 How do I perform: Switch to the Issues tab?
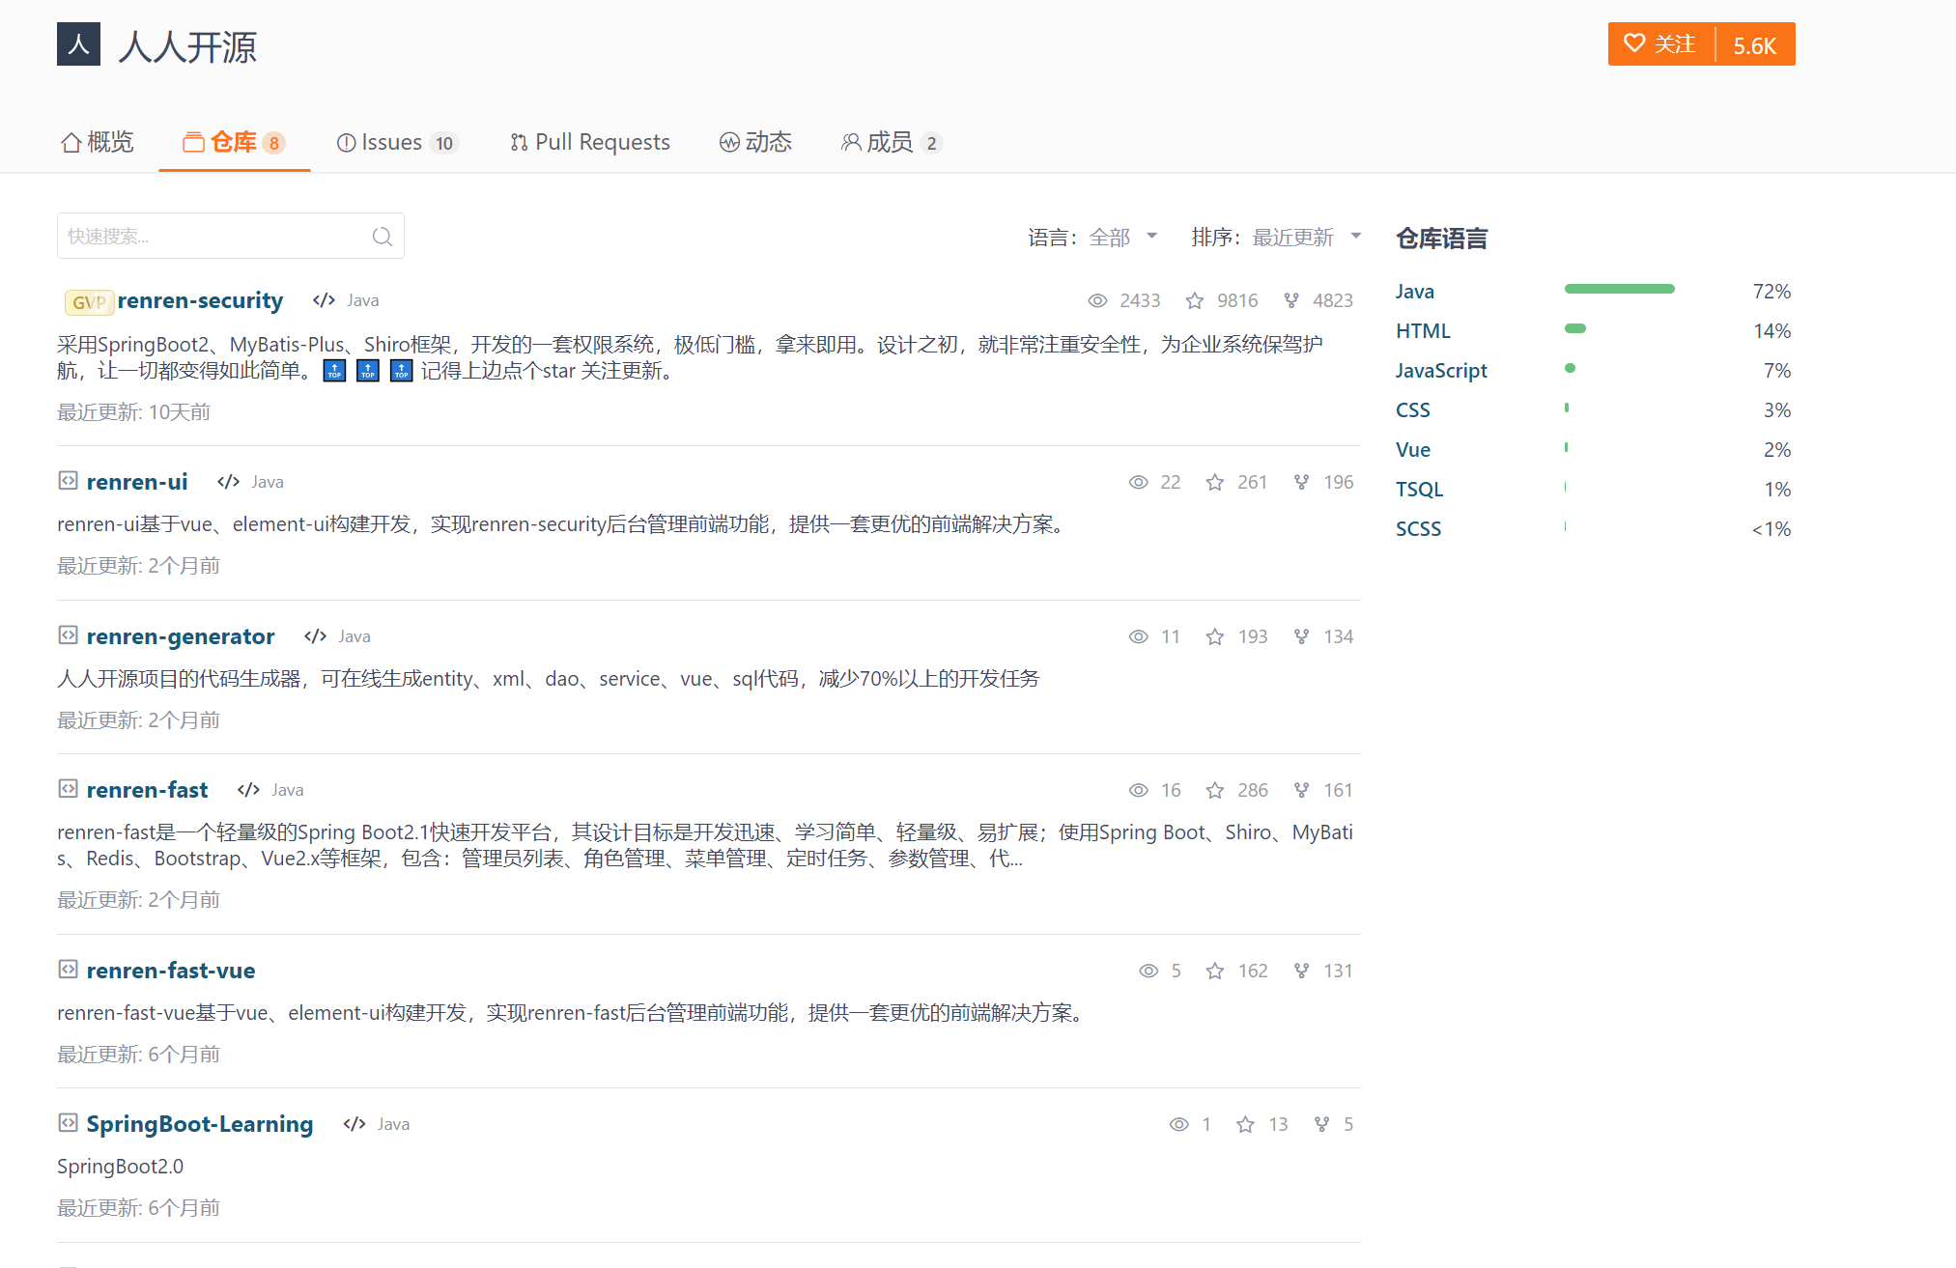392,142
